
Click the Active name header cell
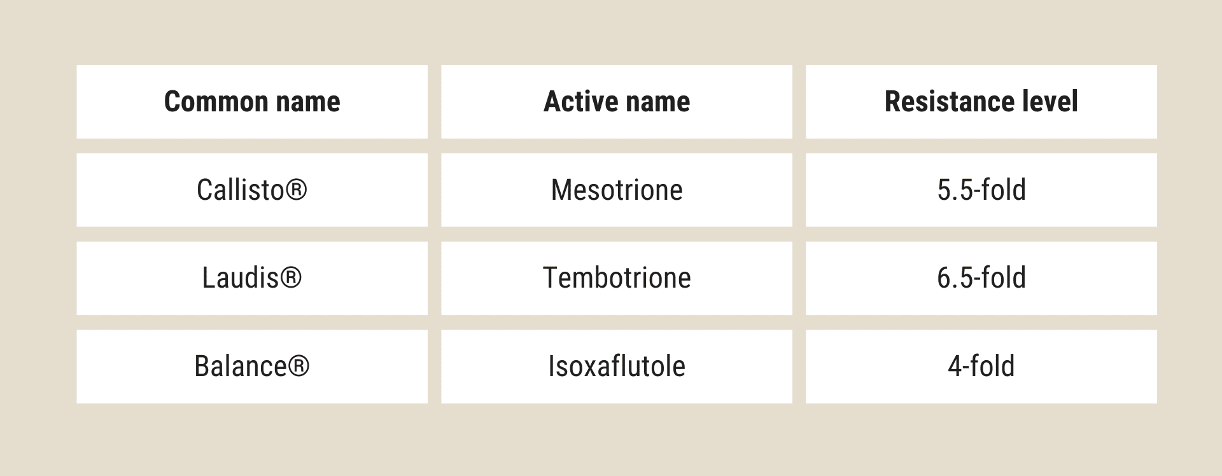coord(617,102)
